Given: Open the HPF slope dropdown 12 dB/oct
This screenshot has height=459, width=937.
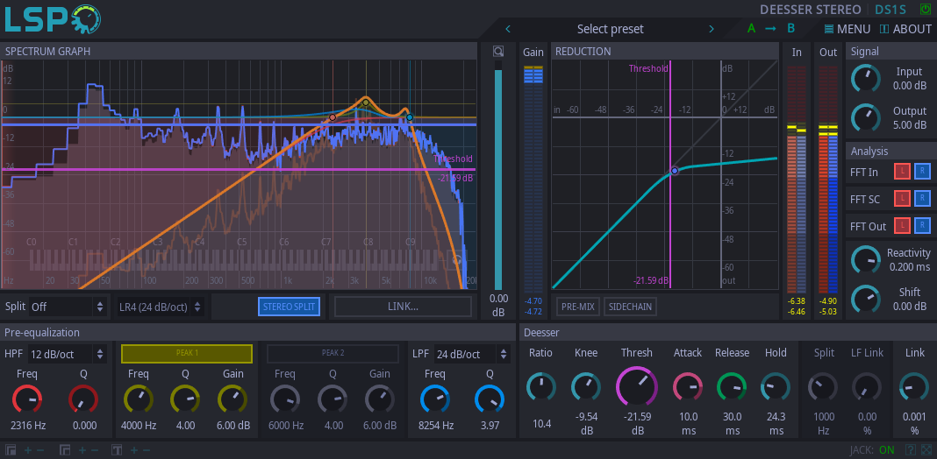Looking at the screenshot, I should coord(68,354).
